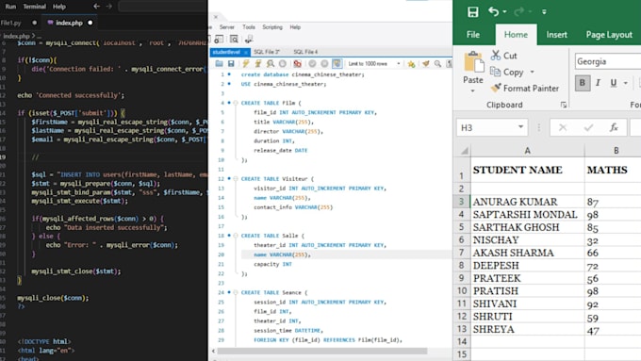The width and height of the screenshot is (641, 361).
Task: Click Redo icon in Excel
Action: pyautogui.click(x=519, y=11)
